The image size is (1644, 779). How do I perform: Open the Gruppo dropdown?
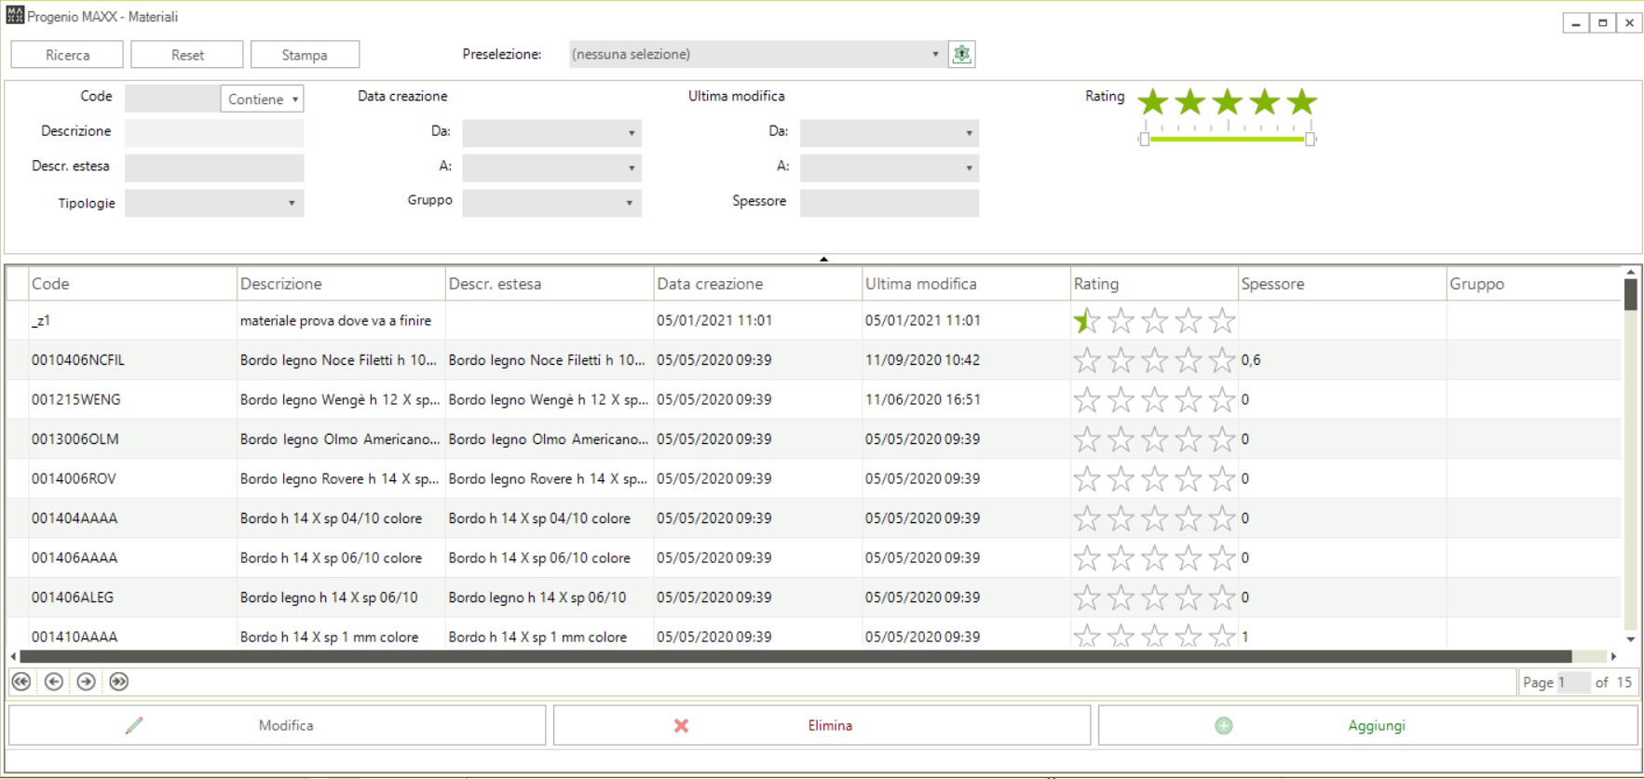(551, 202)
